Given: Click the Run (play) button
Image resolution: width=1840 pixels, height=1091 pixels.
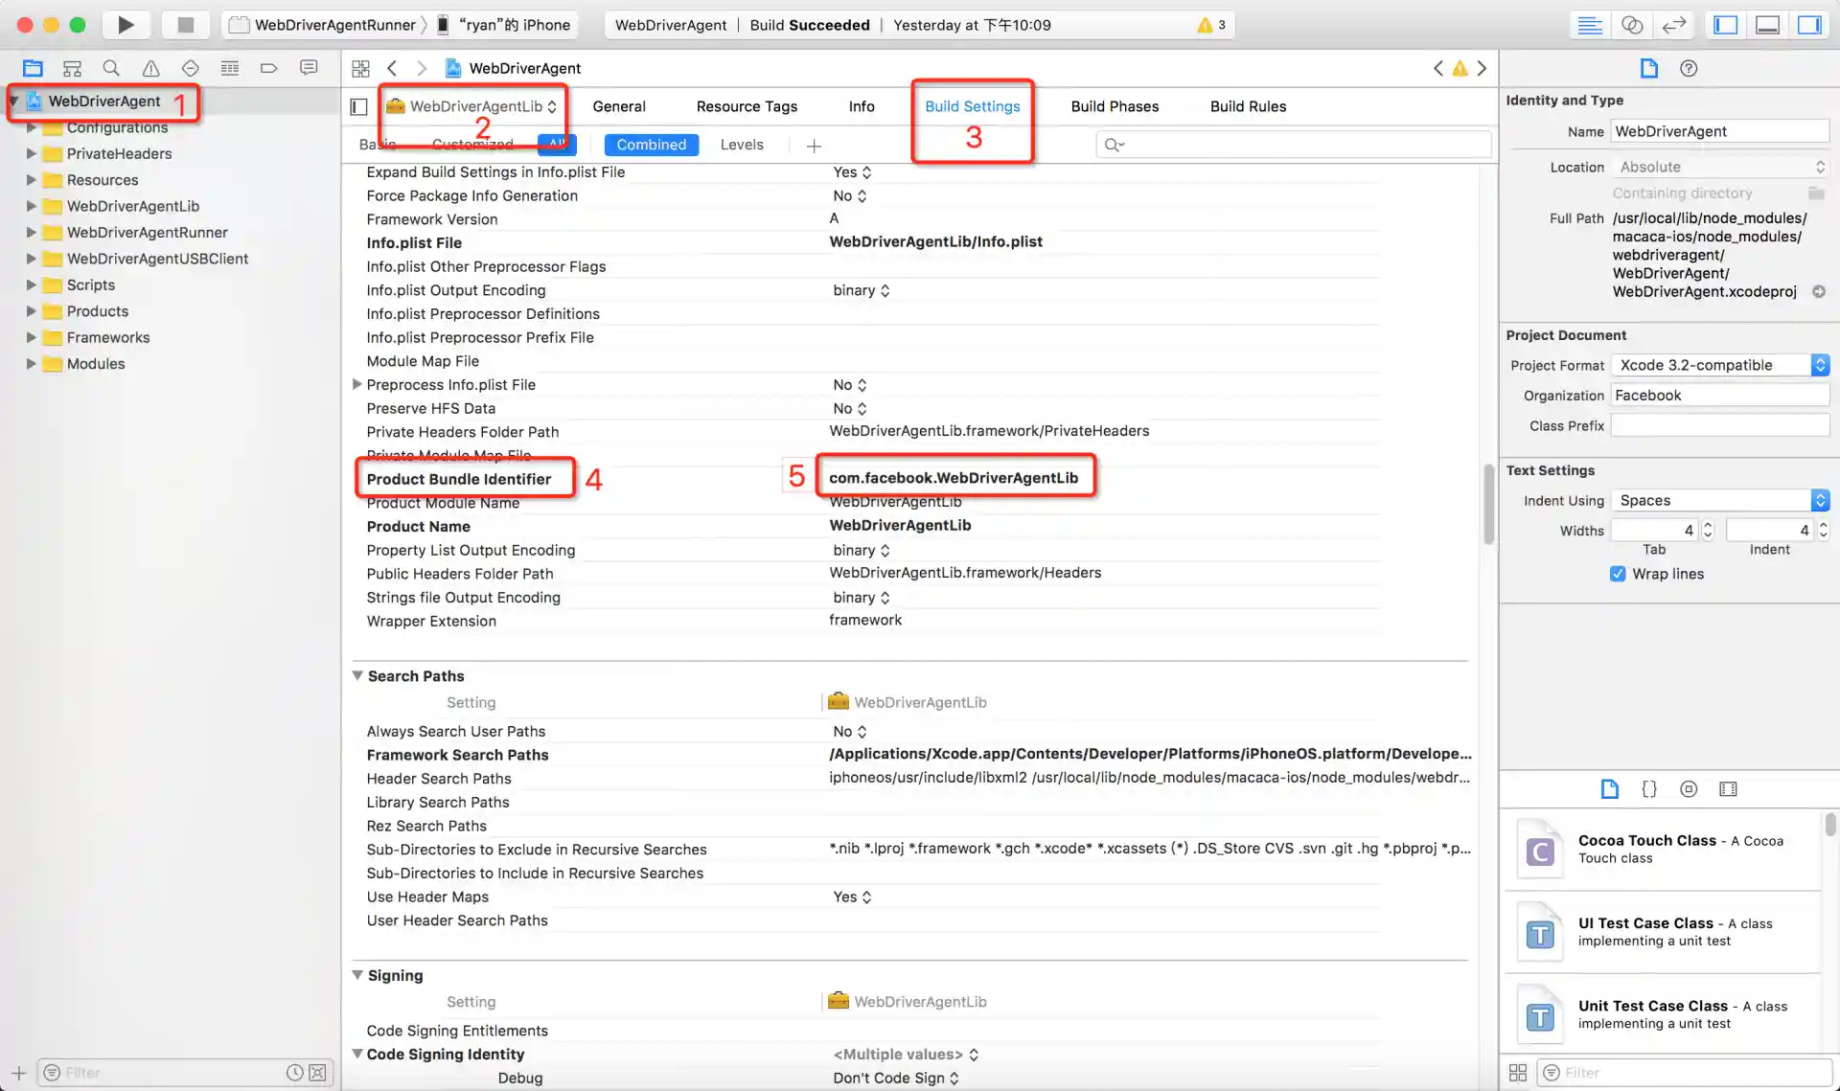Looking at the screenshot, I should pos(126,25).
